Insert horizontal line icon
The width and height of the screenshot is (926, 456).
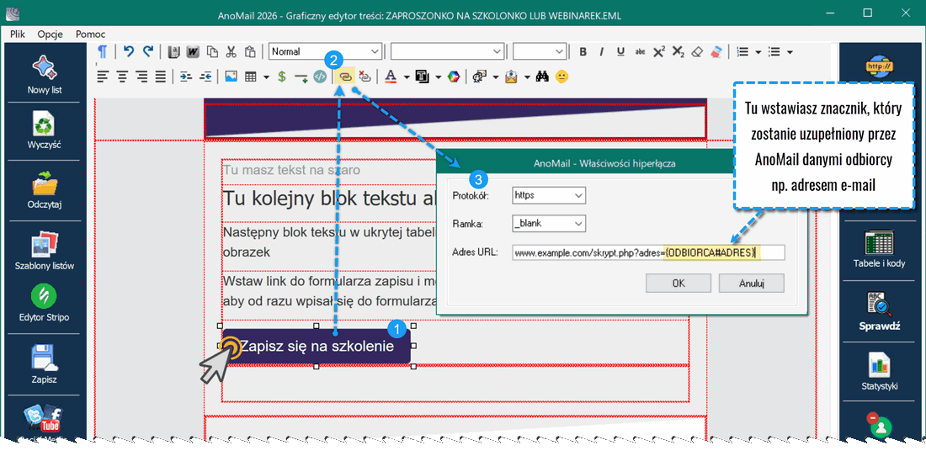(x=301, y=77)
